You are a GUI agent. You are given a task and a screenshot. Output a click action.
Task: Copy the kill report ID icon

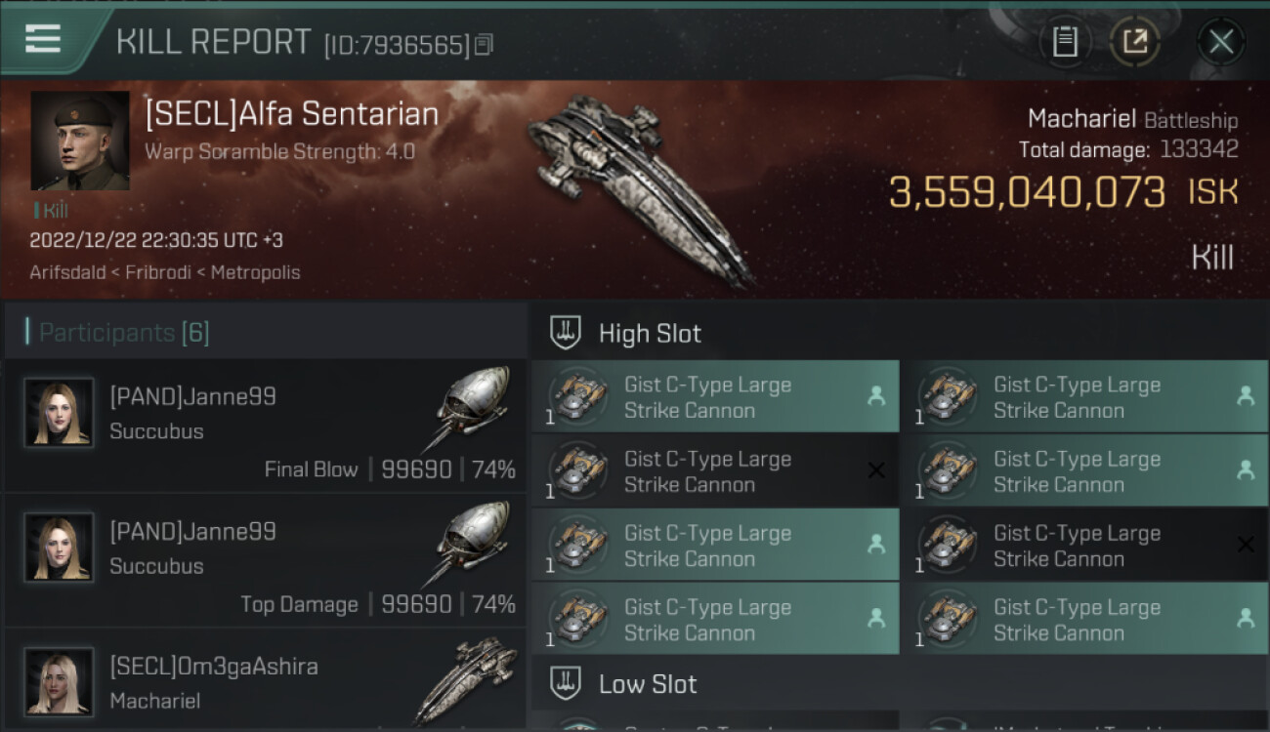pyautogui.click(x=484, y=44)
